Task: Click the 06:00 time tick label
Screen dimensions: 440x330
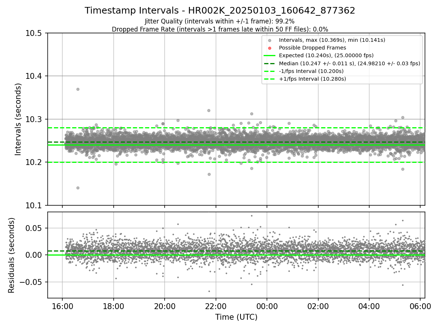Action: point(420,305)
